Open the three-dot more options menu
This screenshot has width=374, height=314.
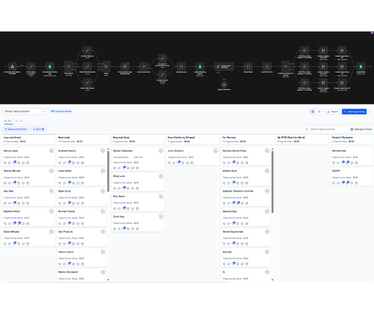[x=370, y=112]
